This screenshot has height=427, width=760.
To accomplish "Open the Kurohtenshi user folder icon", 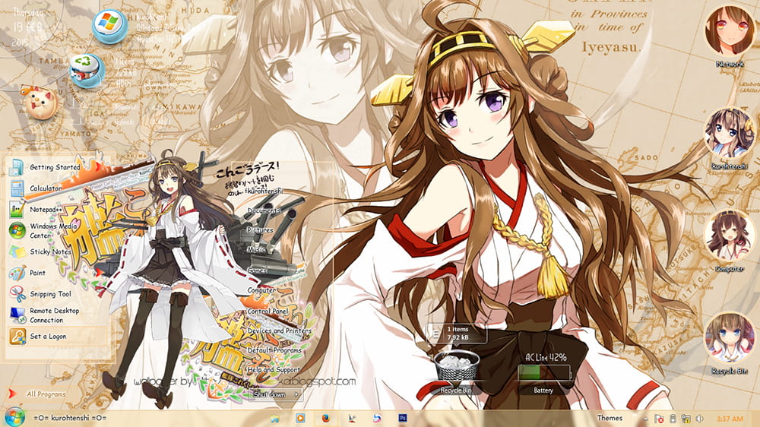I will pos(729,133).
